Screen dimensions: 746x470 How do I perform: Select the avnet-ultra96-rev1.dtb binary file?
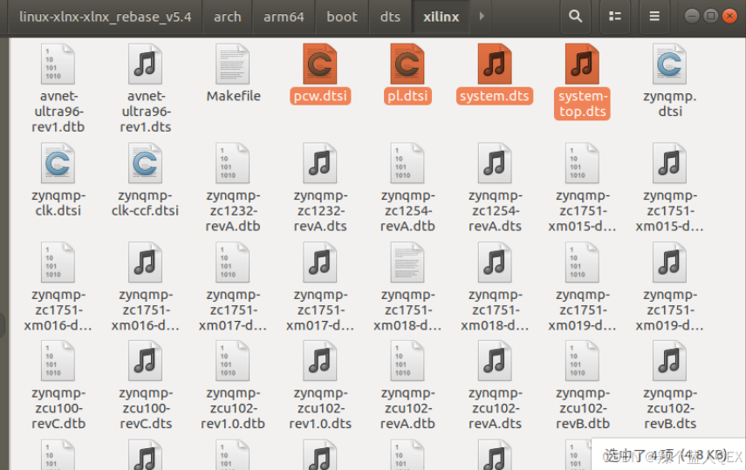[x=58, y=88]
